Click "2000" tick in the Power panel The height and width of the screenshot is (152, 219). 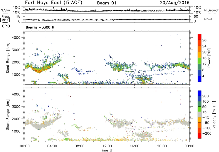coord(16,62)
